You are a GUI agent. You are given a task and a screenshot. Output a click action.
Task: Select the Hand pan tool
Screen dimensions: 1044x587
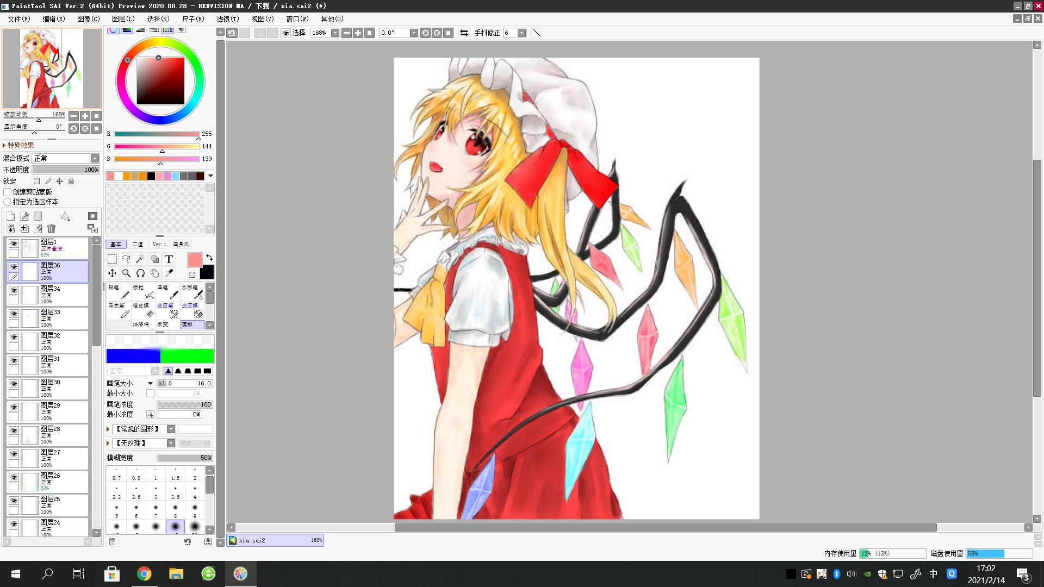tap(154, 273)
